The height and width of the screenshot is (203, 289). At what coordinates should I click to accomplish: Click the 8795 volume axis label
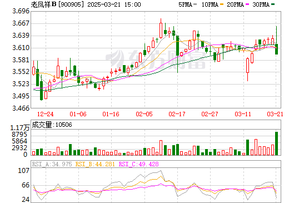pyautogui.click(x=19, y=135)
